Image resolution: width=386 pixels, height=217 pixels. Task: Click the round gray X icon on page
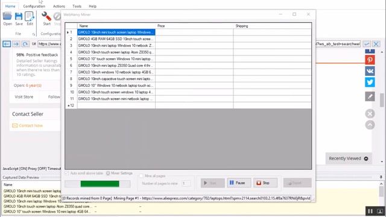(x=370, y=114)
